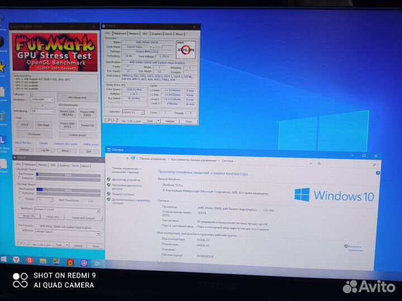
Task: Open the Selection Socket #1 dropdown
Action: tap(133, 113)
